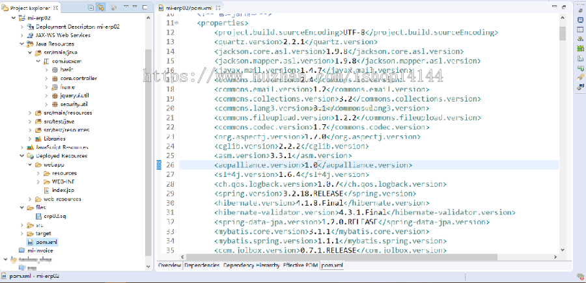Toggle Link with Editor in Project Explorer
This screenshot has width=586, height=283.
click(100, 8)
